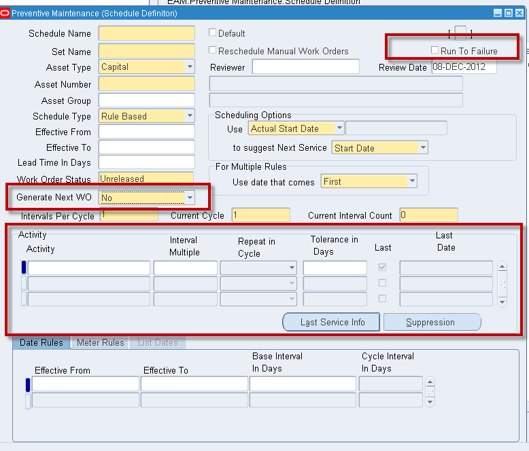
Task: Select the first Activity row indicator
Action: [24, 268]
